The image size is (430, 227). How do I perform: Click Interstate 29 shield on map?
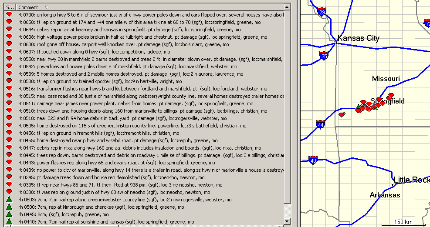322,12
